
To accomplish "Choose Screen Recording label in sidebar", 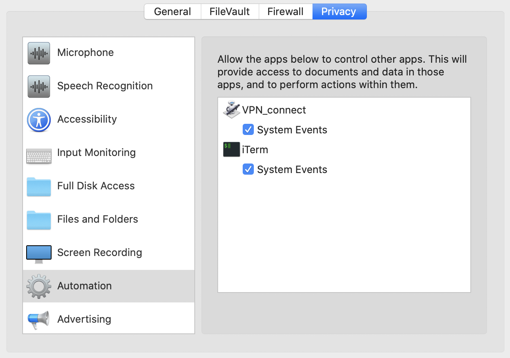I will pyautogui.click(x=100, y=253).
